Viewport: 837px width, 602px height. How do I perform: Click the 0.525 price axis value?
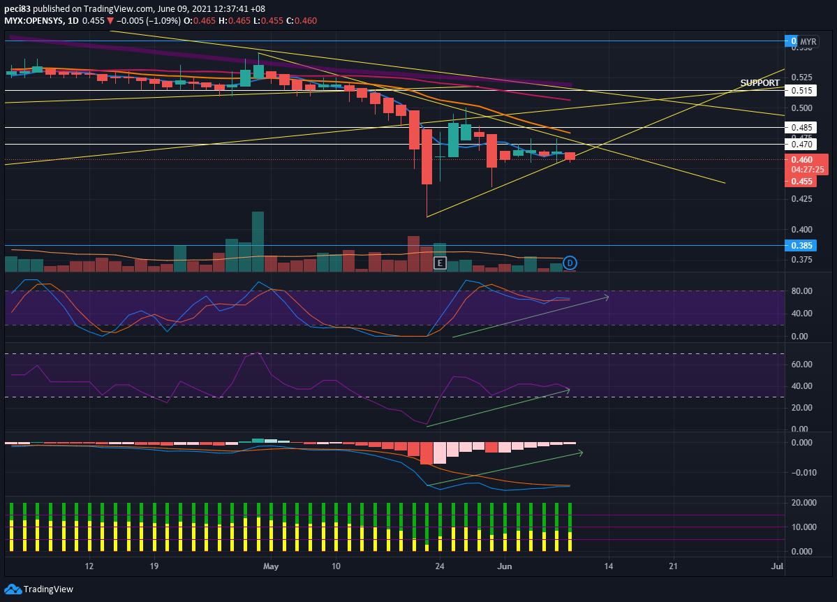pos(802,78)
